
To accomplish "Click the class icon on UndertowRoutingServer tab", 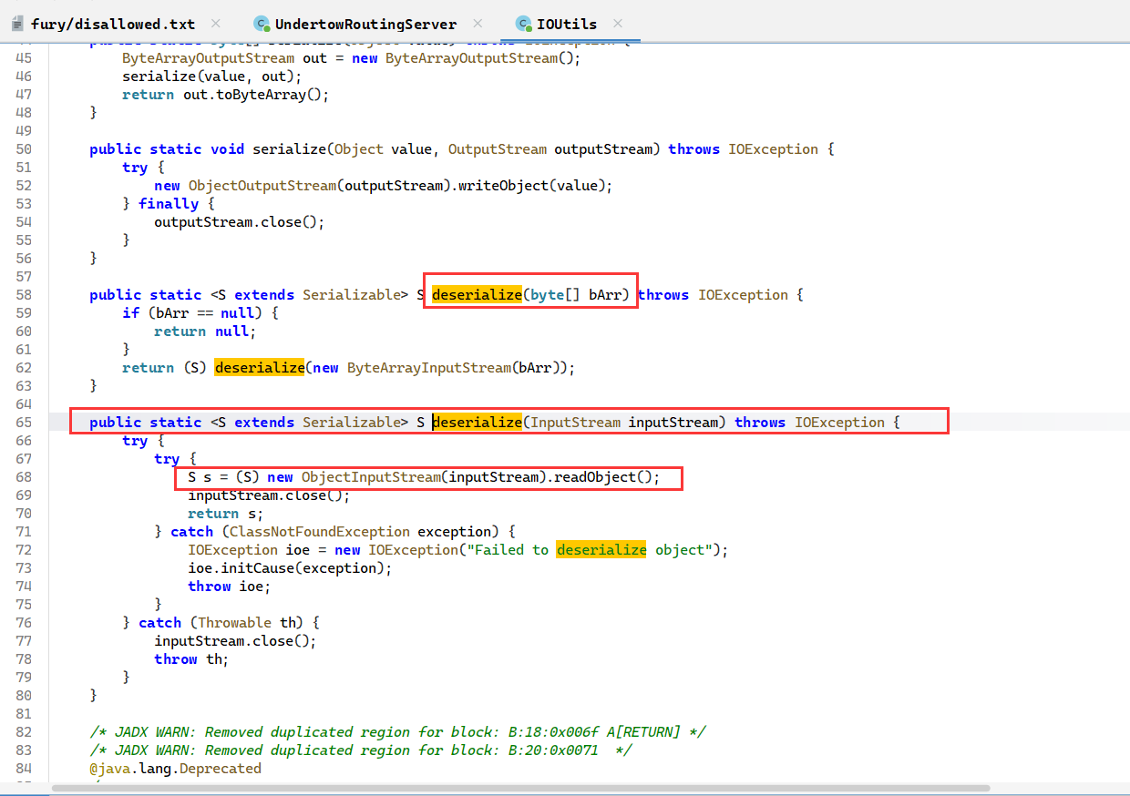I will [x=262, y=24].
